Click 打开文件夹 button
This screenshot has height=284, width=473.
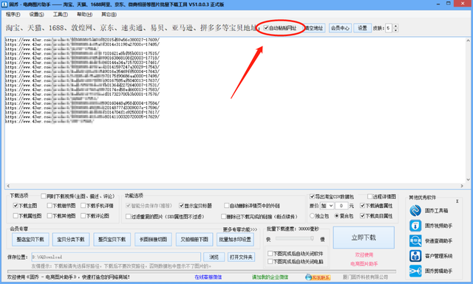pos(241,257)
